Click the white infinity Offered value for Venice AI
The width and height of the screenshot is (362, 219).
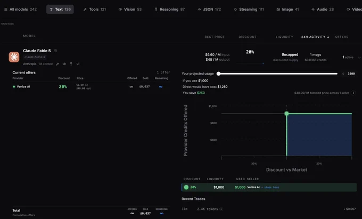(131, 87)
